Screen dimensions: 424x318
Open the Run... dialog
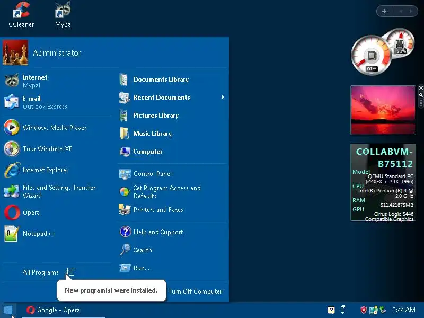click(172, 268)
